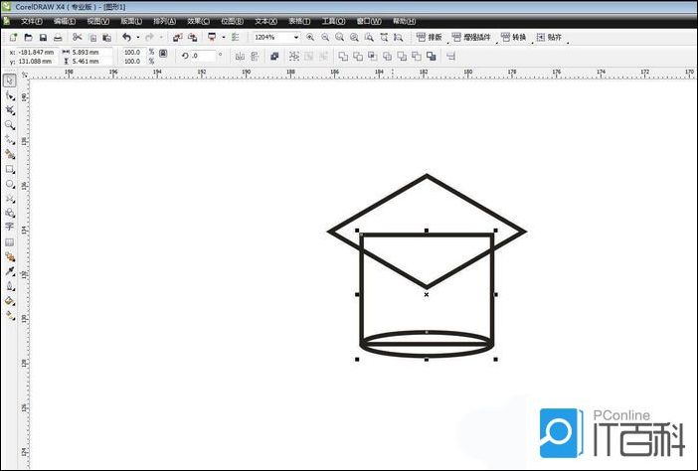Select the Text tool (字)

(x=10, y=227)
